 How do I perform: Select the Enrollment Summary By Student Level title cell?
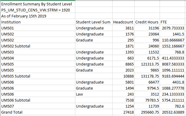38,4
